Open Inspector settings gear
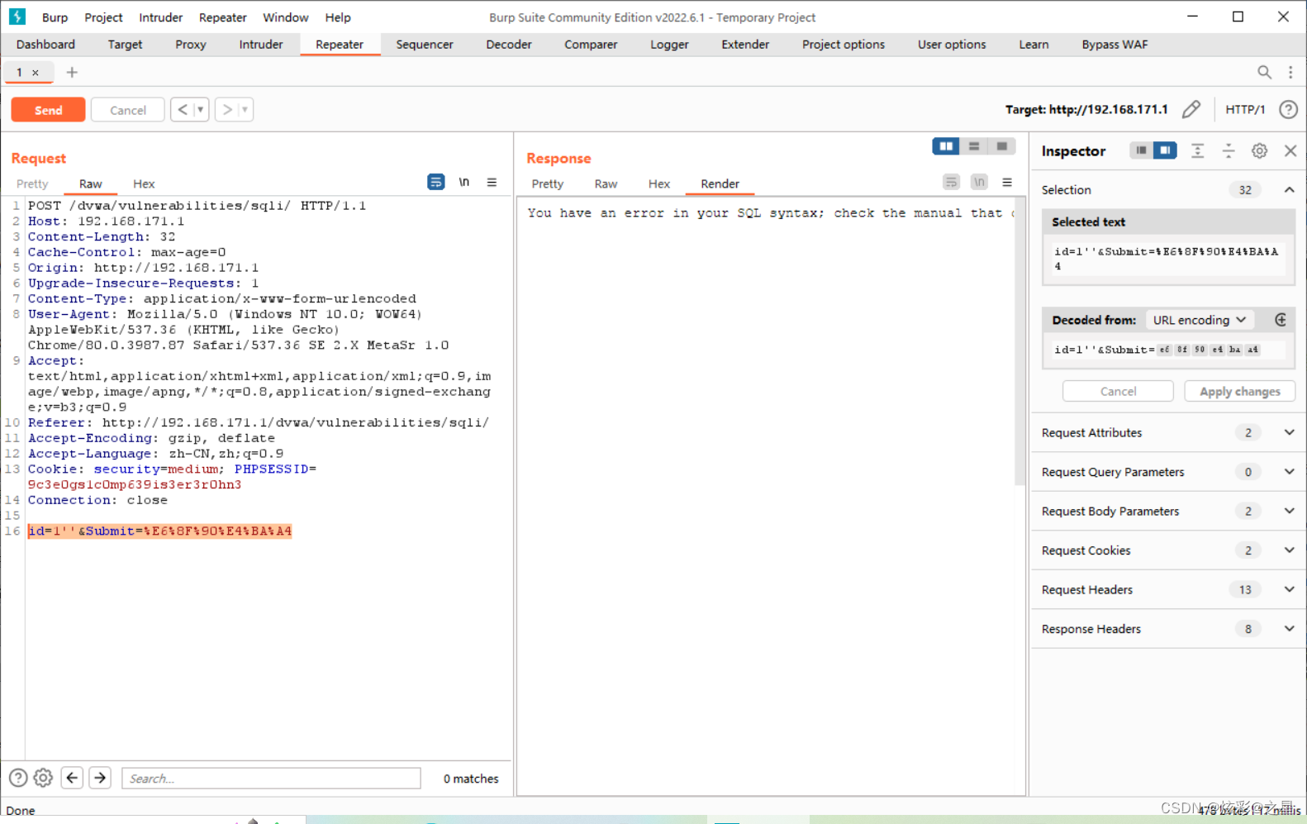Screen dimensions: 1307x824 click(1259, 150)
